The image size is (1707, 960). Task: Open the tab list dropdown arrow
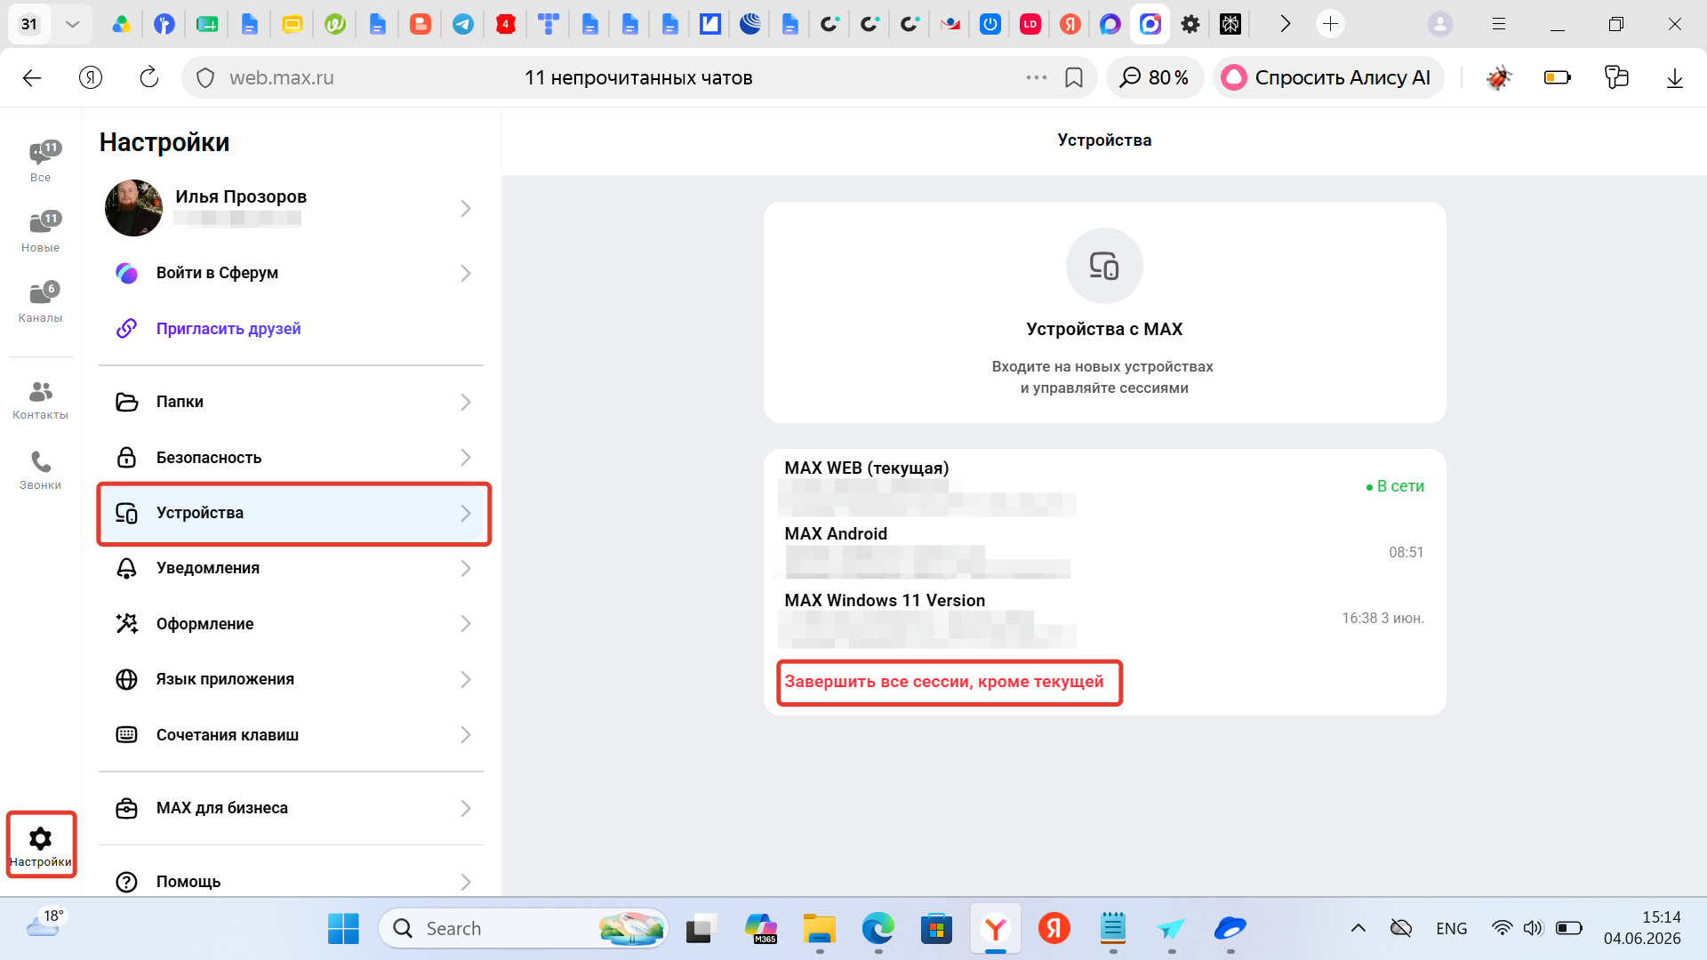pos(73,24)
